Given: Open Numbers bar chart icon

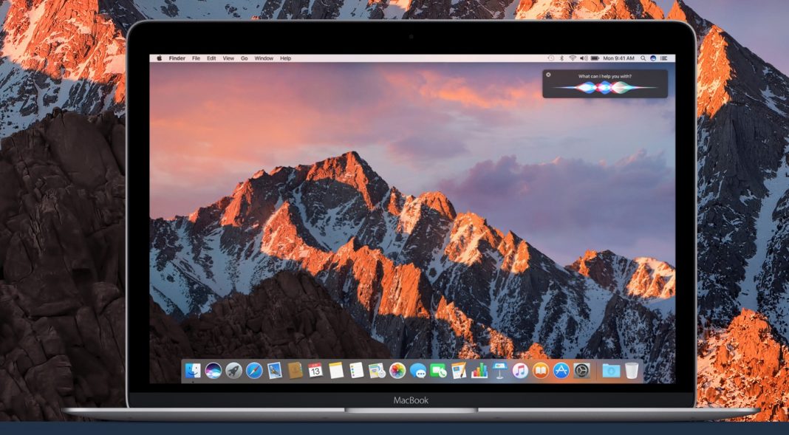Looking at the screenshot, I should pyautogui.click(x=479, y=371).
